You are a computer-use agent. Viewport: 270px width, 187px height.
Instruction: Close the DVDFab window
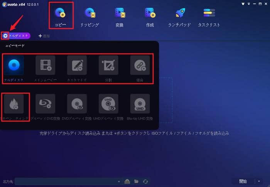pyautogui.click(x=266, y=4)
